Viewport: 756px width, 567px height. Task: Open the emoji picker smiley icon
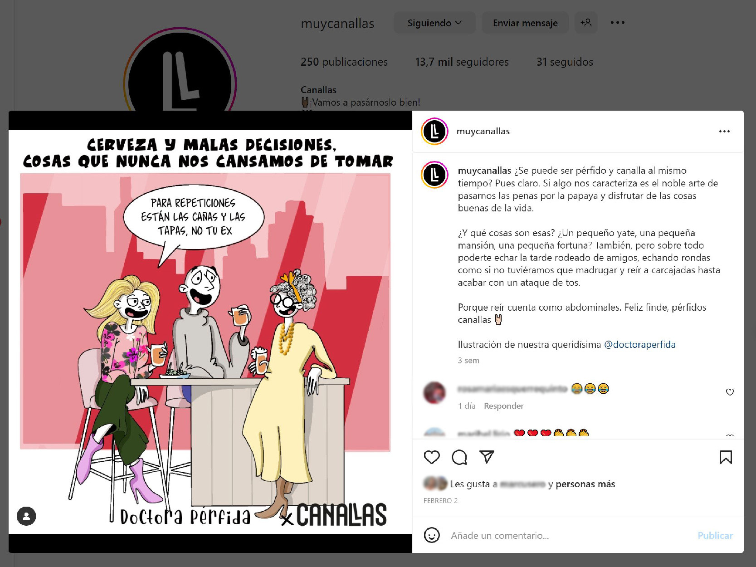tap(431, 535)
